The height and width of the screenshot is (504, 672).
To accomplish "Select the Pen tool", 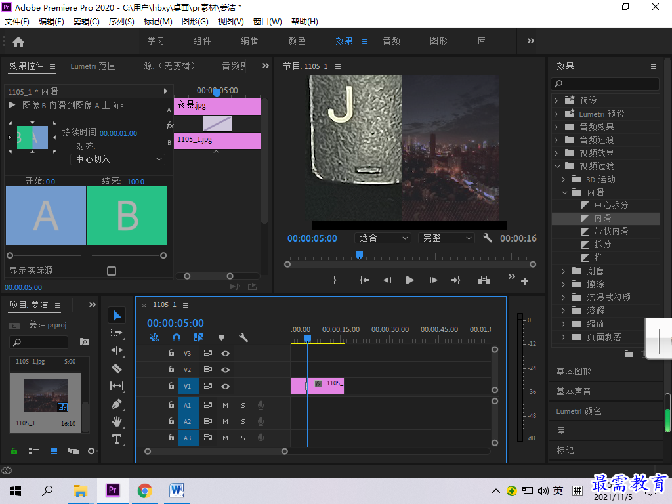I will click(117, 404).
